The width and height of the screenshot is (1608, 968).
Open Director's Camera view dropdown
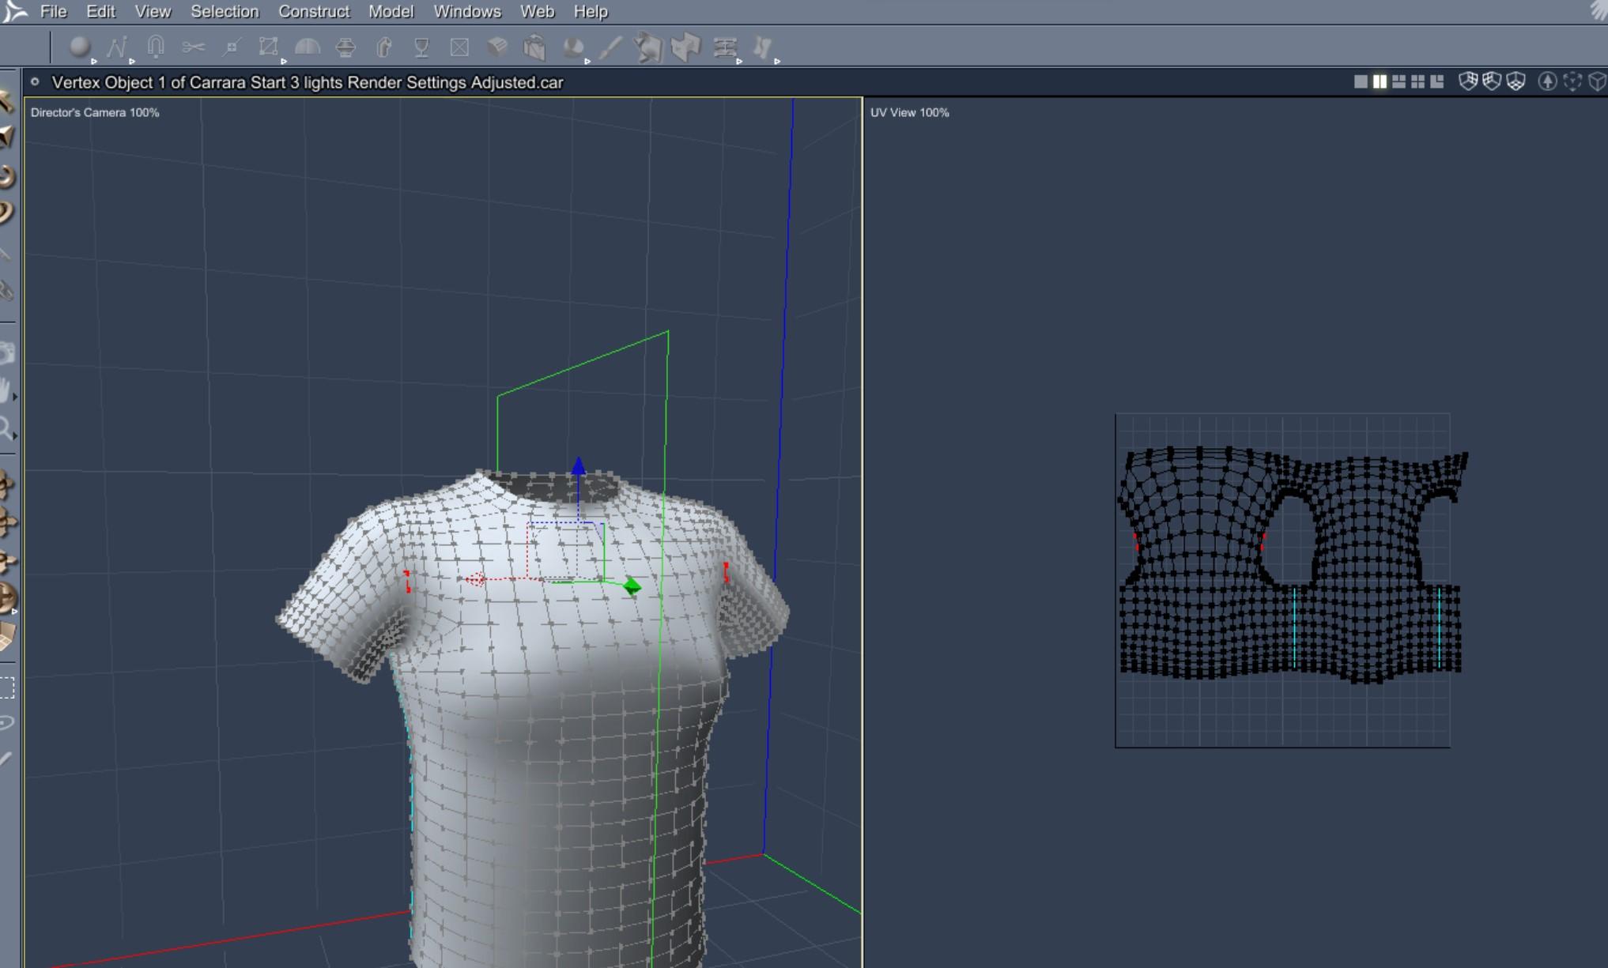click(95, 112)
